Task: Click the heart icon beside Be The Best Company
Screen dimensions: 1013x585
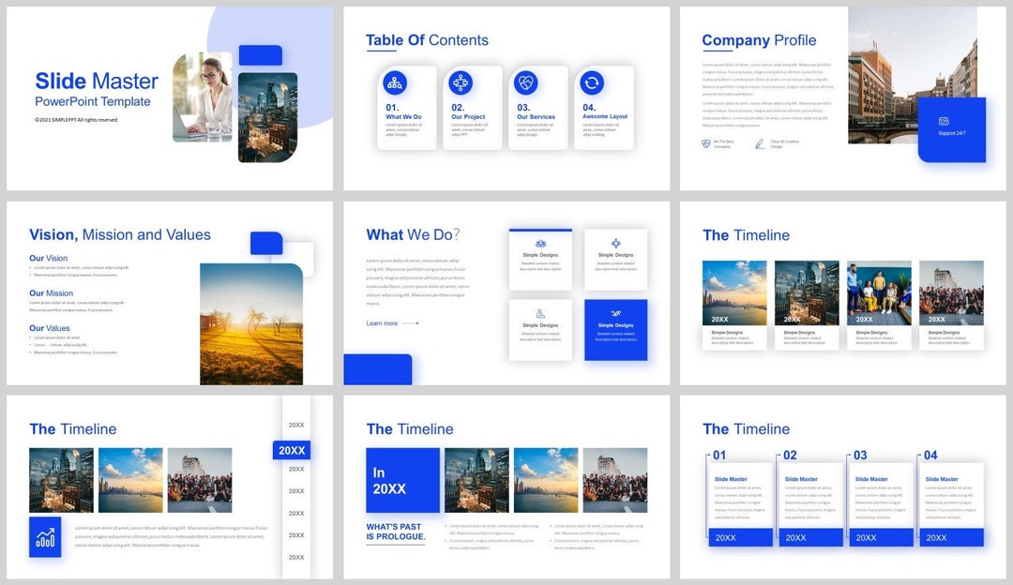Action: [706, 144]
